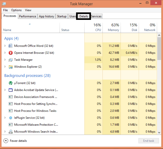The height and width of the screenshot is (149, 163).
Task: Minimize the Task Manager window
Action: tap(140, 3)
